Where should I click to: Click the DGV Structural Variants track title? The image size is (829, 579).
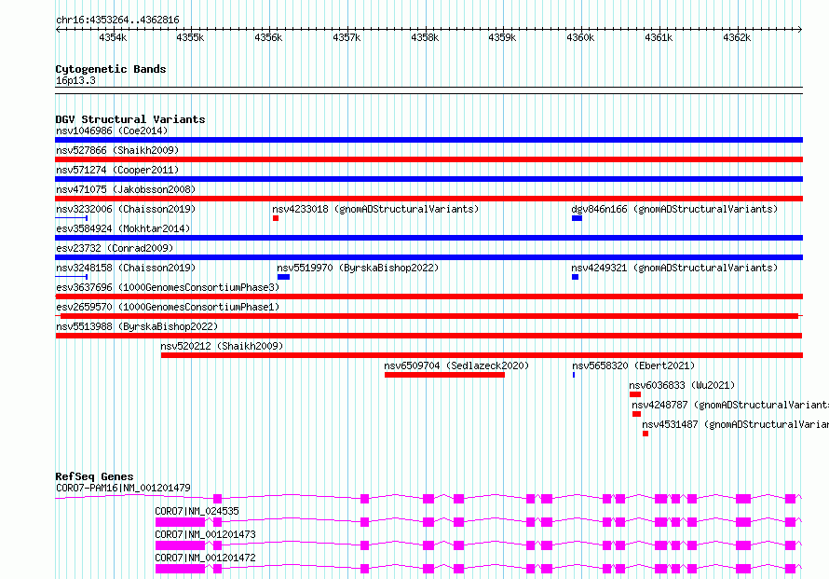pyautogui.click(x=130, y=119)
